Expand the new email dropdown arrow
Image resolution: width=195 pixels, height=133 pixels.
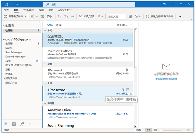(25, 16)
